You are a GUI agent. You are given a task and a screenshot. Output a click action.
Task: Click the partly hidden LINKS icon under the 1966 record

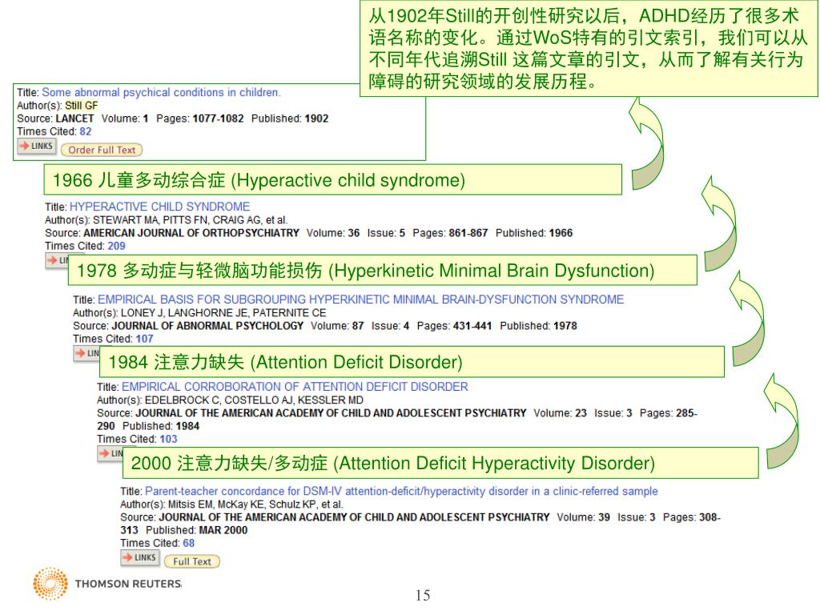57,260
